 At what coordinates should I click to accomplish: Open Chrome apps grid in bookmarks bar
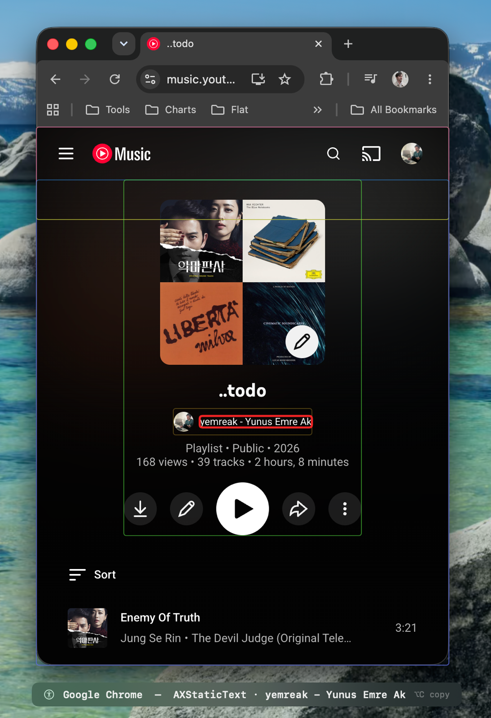point(53,110)
